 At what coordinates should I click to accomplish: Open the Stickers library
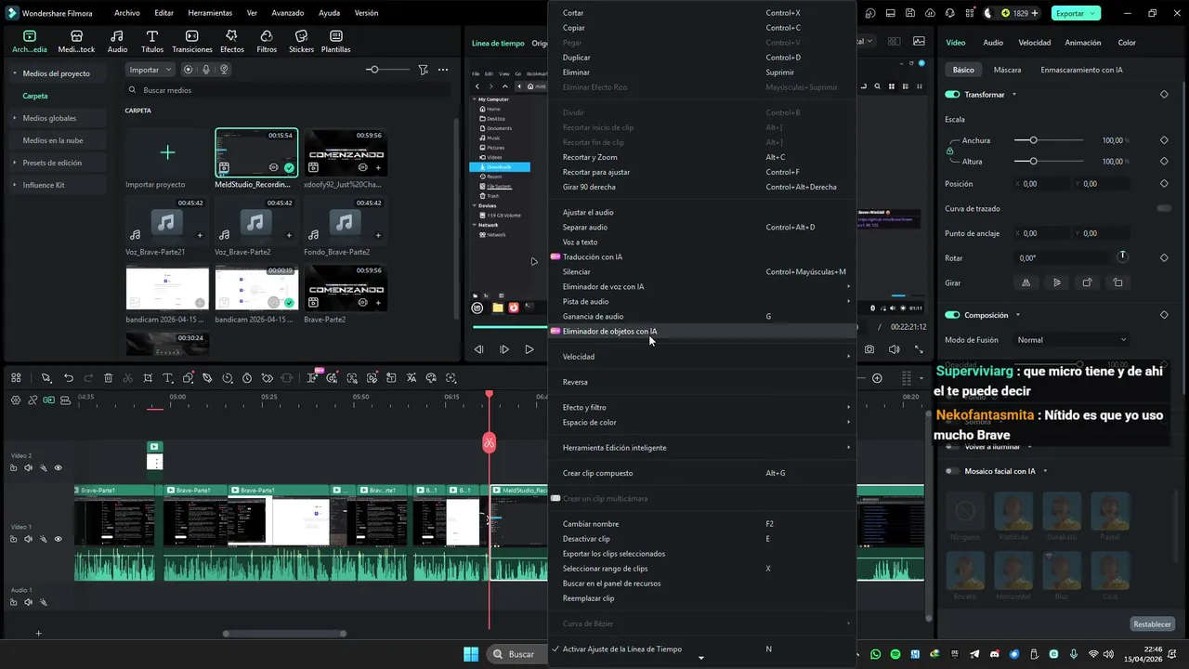pyautogui.click(x=301, y=41)
